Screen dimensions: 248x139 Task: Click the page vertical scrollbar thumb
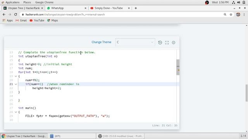tap(246, 93)
